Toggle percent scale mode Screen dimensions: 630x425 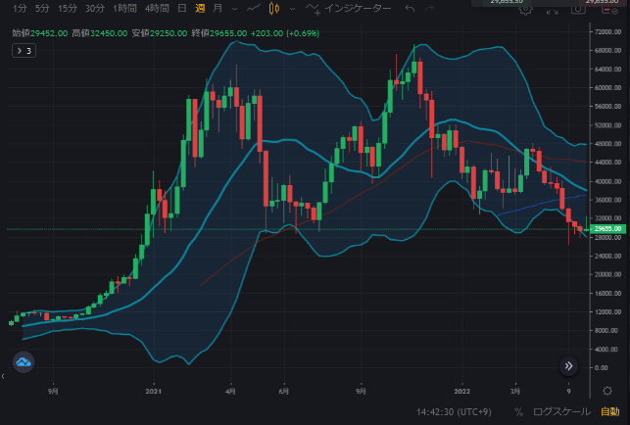(x=518, y=413)
